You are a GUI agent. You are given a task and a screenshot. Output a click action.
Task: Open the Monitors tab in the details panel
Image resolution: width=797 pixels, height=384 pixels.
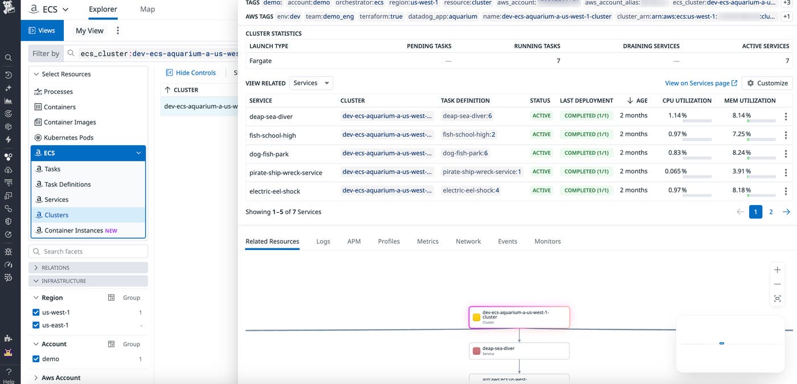coord(547,241)
